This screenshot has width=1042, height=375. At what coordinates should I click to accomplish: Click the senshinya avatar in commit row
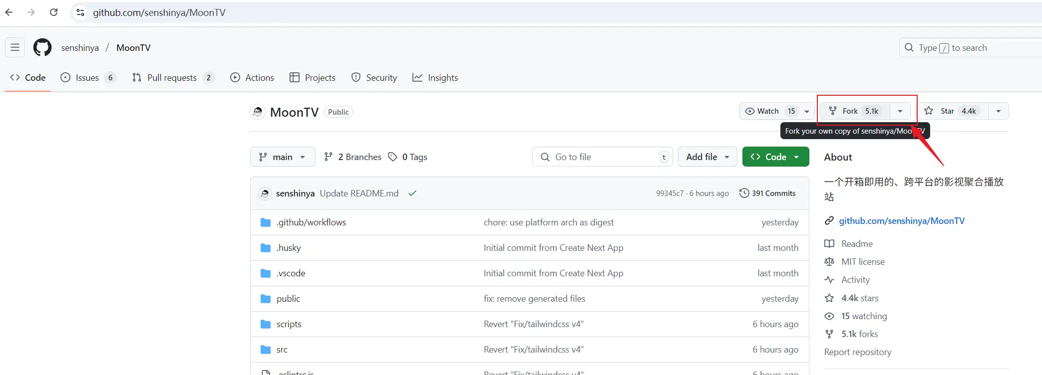pos(265,193)
